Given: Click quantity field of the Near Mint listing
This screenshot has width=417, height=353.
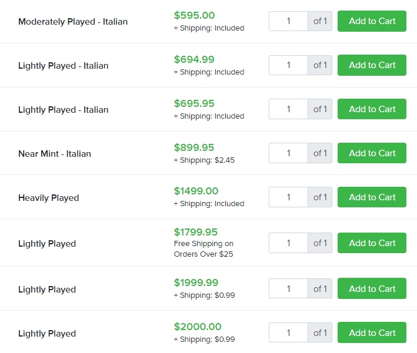Looking at the screenshot, I should [289, 153].
